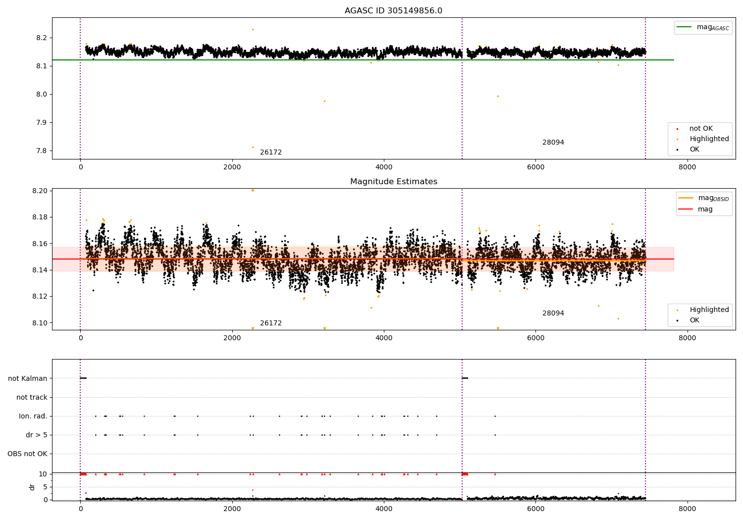743x520 pixels.
Task: Click the 'AGASC ID 305149856.0' plot title
Action: 393,11
